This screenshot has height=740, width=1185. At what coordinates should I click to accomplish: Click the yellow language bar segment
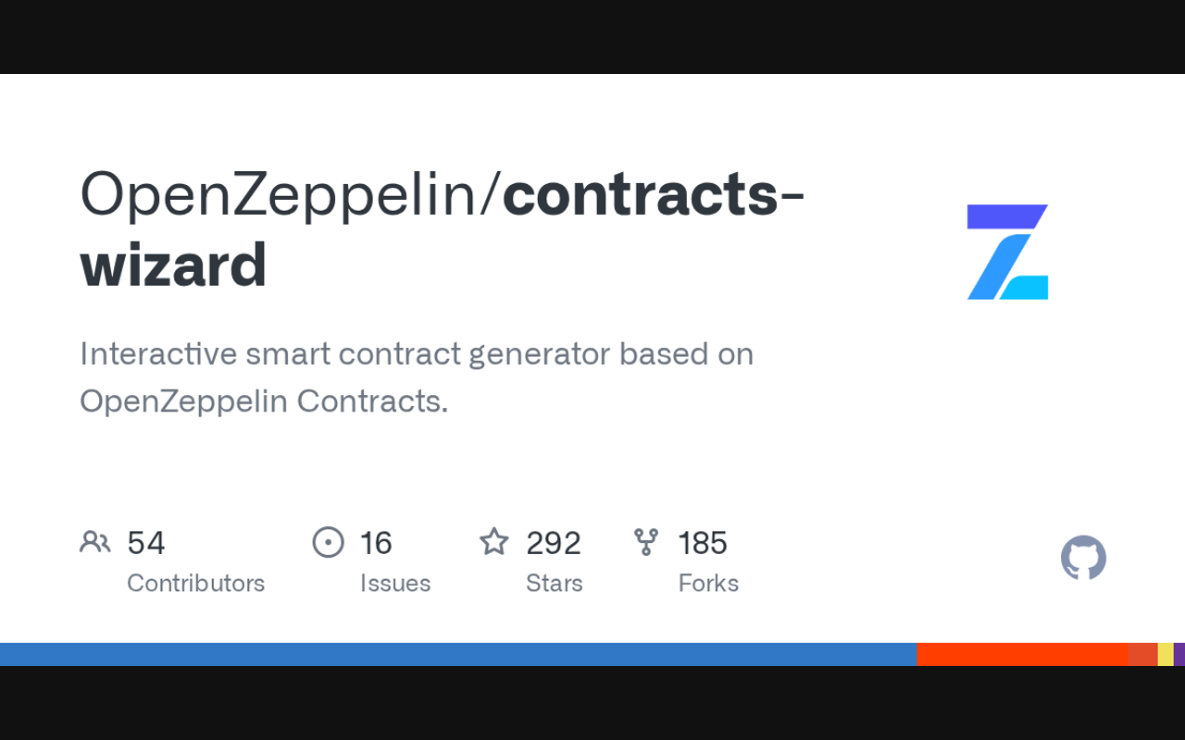pos(1166,654)
